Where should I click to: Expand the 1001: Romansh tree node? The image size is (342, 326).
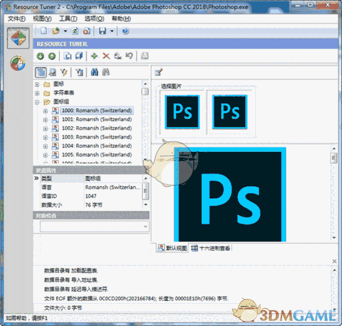[x=46, y=120]
